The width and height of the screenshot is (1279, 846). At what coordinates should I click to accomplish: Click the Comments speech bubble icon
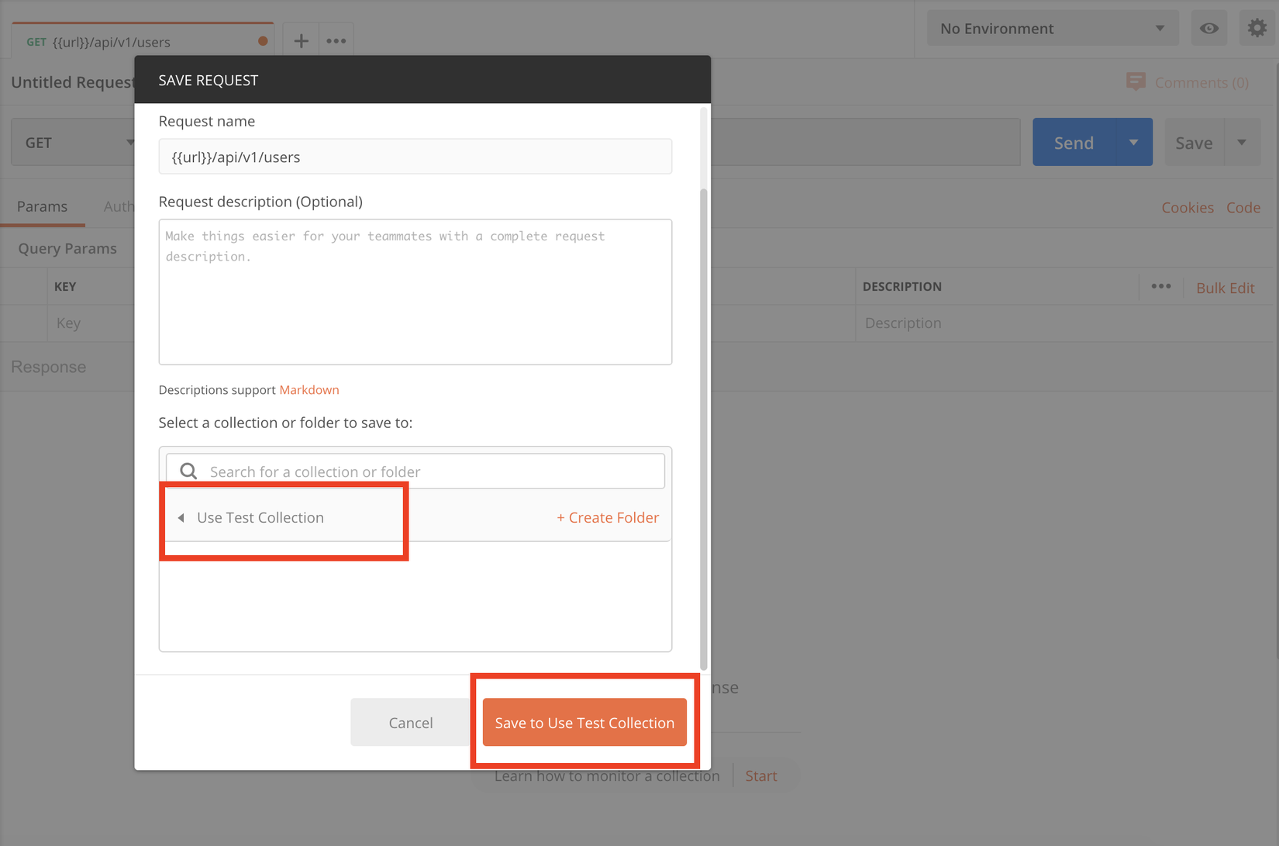click(x=1136, y=82)
